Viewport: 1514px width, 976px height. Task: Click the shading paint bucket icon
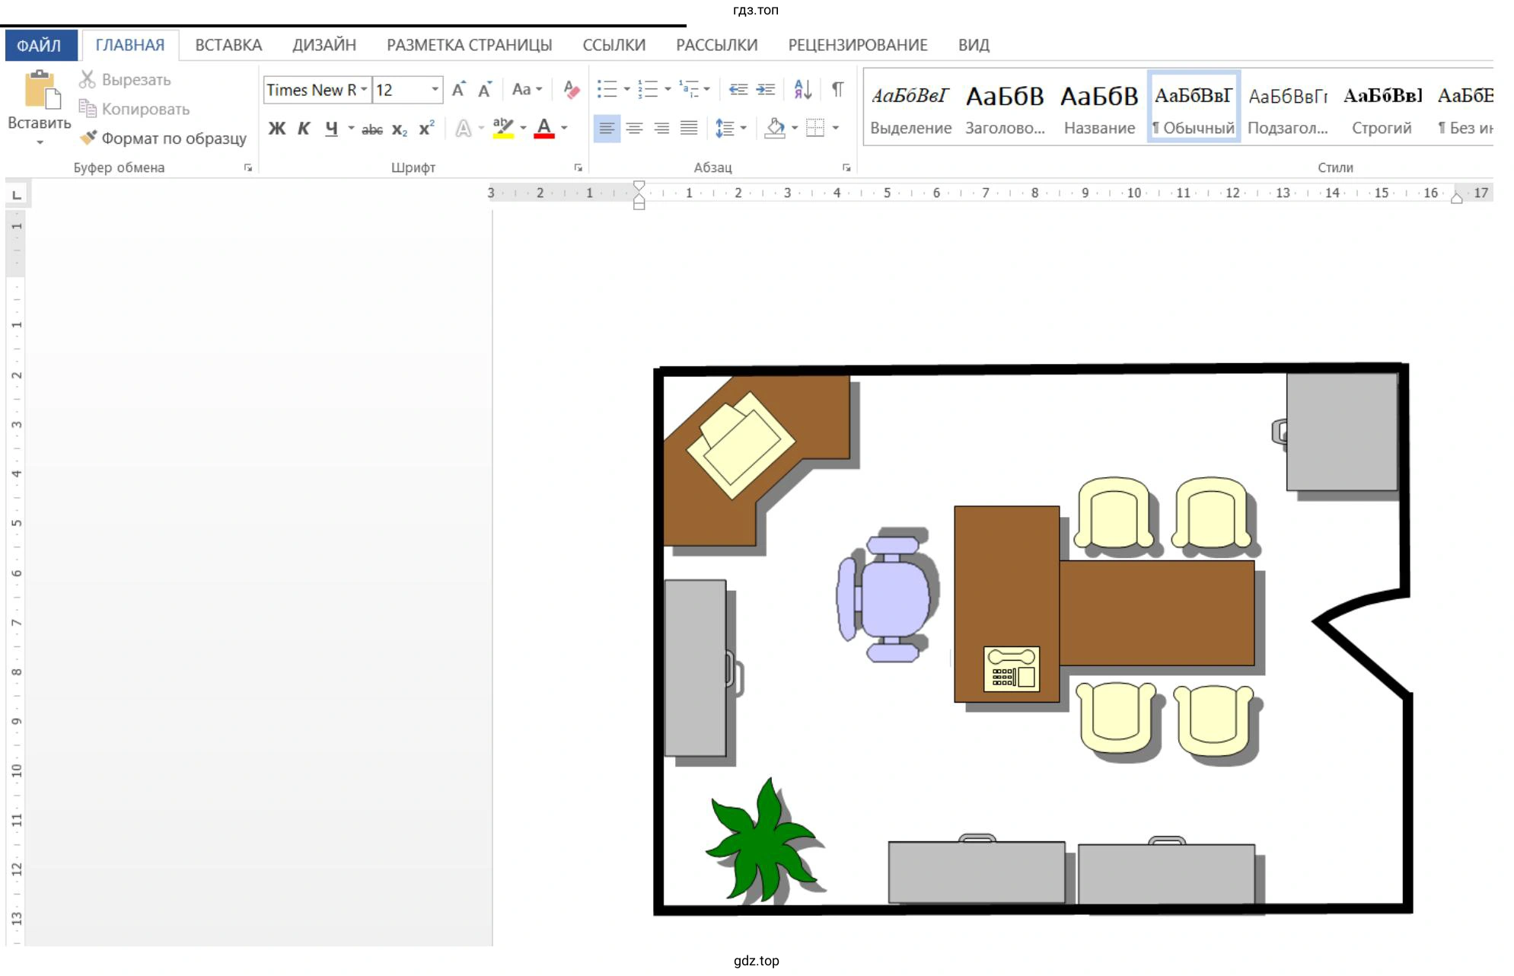(775, 129)
